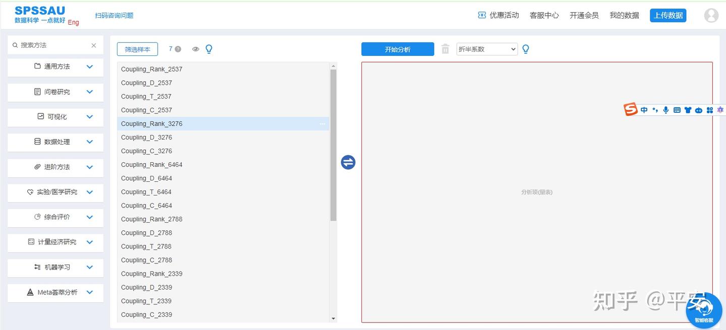Open 优惠活动 in top menu

click(x=504, y=15)
